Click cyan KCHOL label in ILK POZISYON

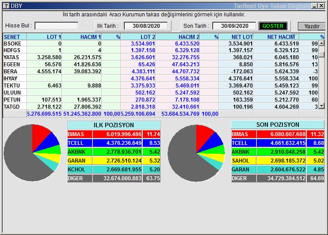coord(80,169)
